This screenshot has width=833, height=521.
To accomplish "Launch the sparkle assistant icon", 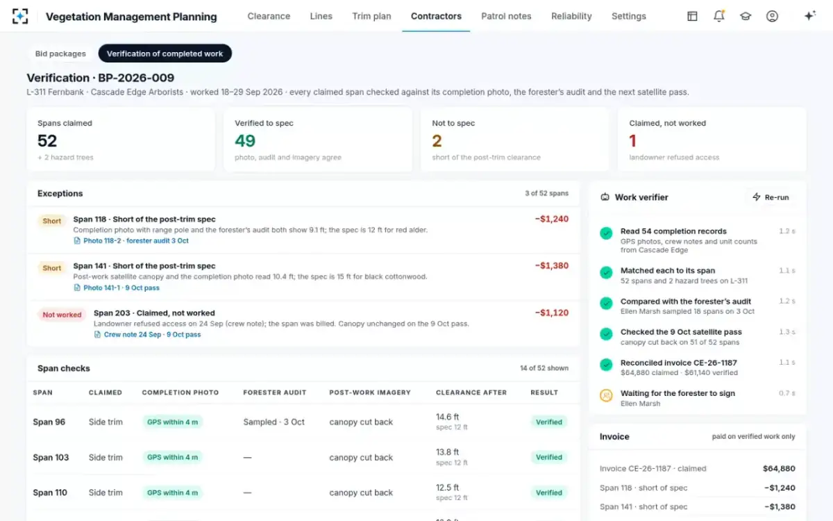I will [809, 16].
